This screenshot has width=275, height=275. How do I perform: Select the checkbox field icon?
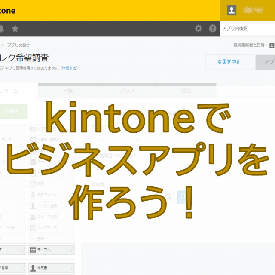click(x=33, y=162)
